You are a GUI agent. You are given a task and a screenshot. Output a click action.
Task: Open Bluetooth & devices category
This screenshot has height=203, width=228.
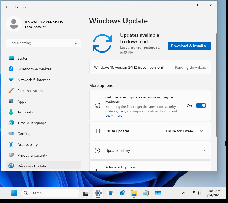click(43, 69)
